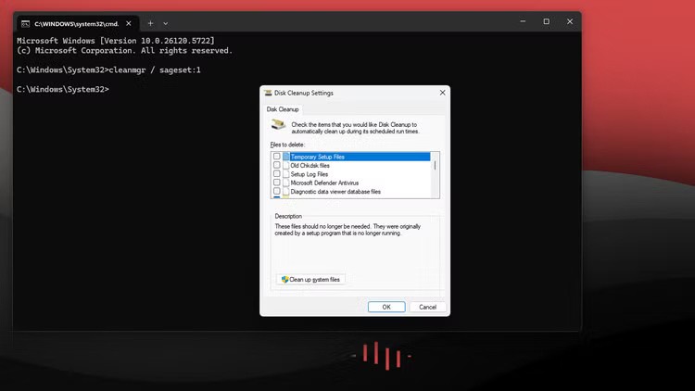Close the cmd.exe terminal tab
Viewport: 695px width, 391px height.
(x=129, y=23)
